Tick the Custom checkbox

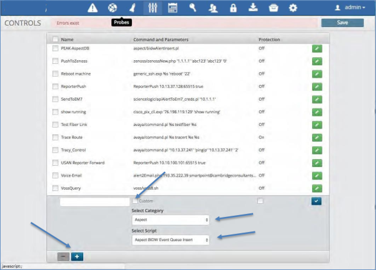click(x=135, y=201)
